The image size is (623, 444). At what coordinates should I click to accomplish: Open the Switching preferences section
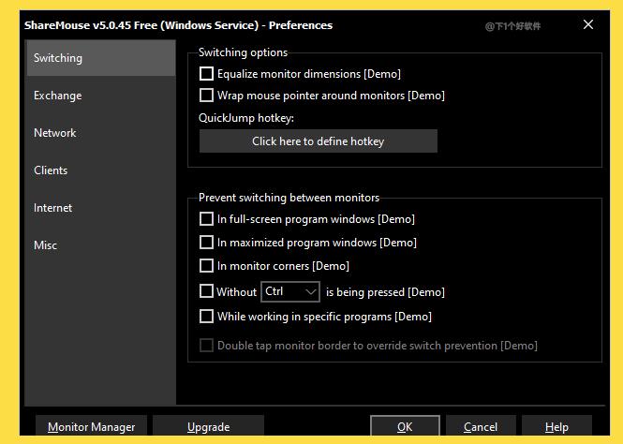click(x=101, y=58)
